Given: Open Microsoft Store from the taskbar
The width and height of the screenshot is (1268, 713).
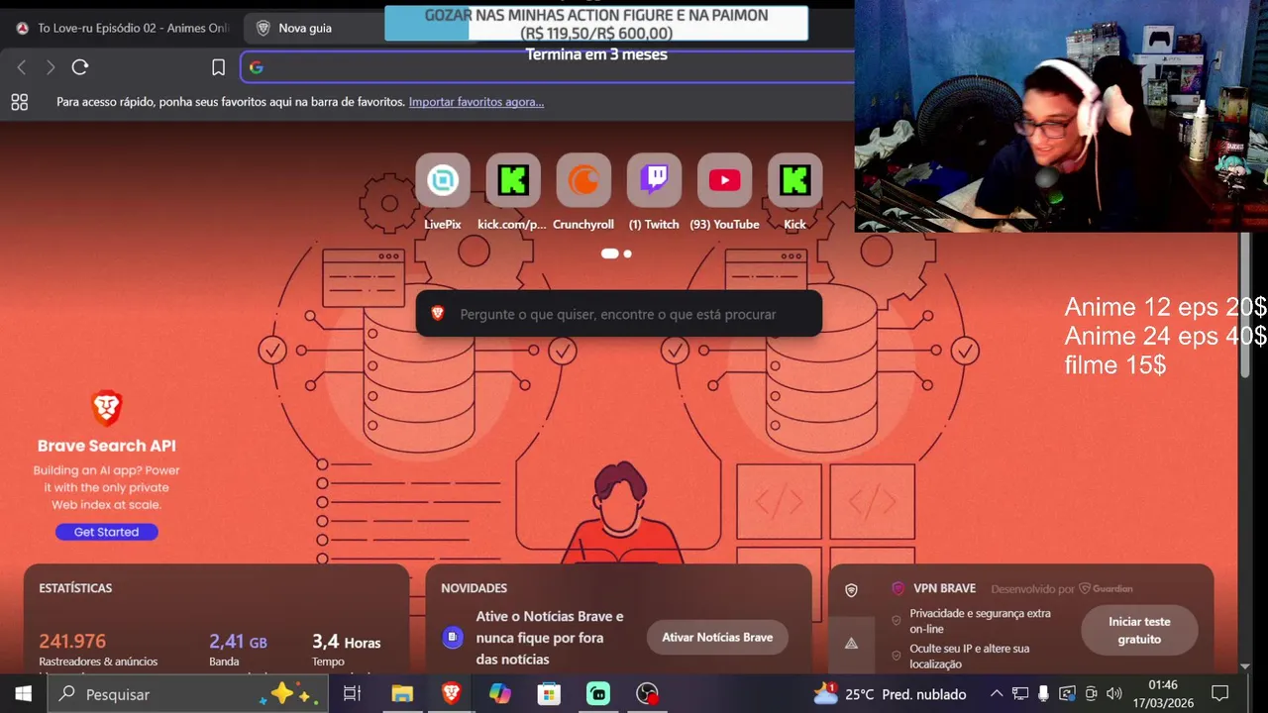Looking at the screenshot, I should tap(549, 693).
